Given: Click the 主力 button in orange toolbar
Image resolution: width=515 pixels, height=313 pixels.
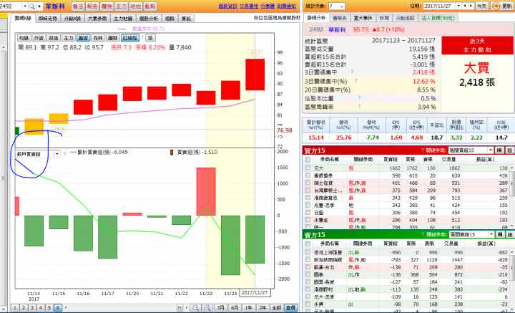Looking at the screenshot, I should click(x=121, y=6).
